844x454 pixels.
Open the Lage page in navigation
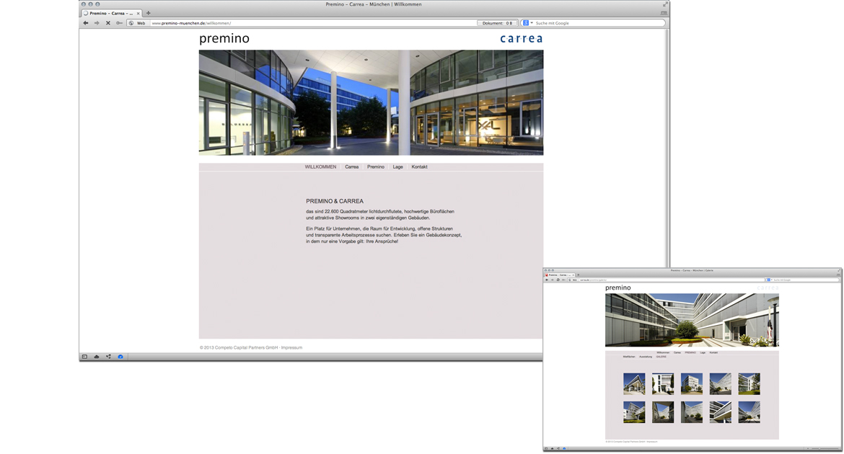click(x=397, y=167)
